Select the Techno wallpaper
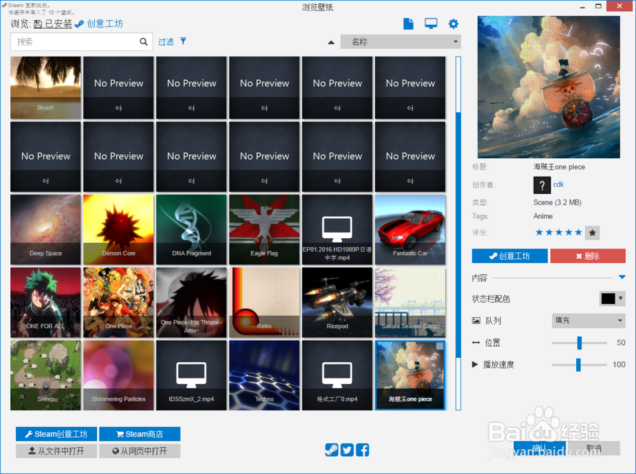 coord(264,375)
